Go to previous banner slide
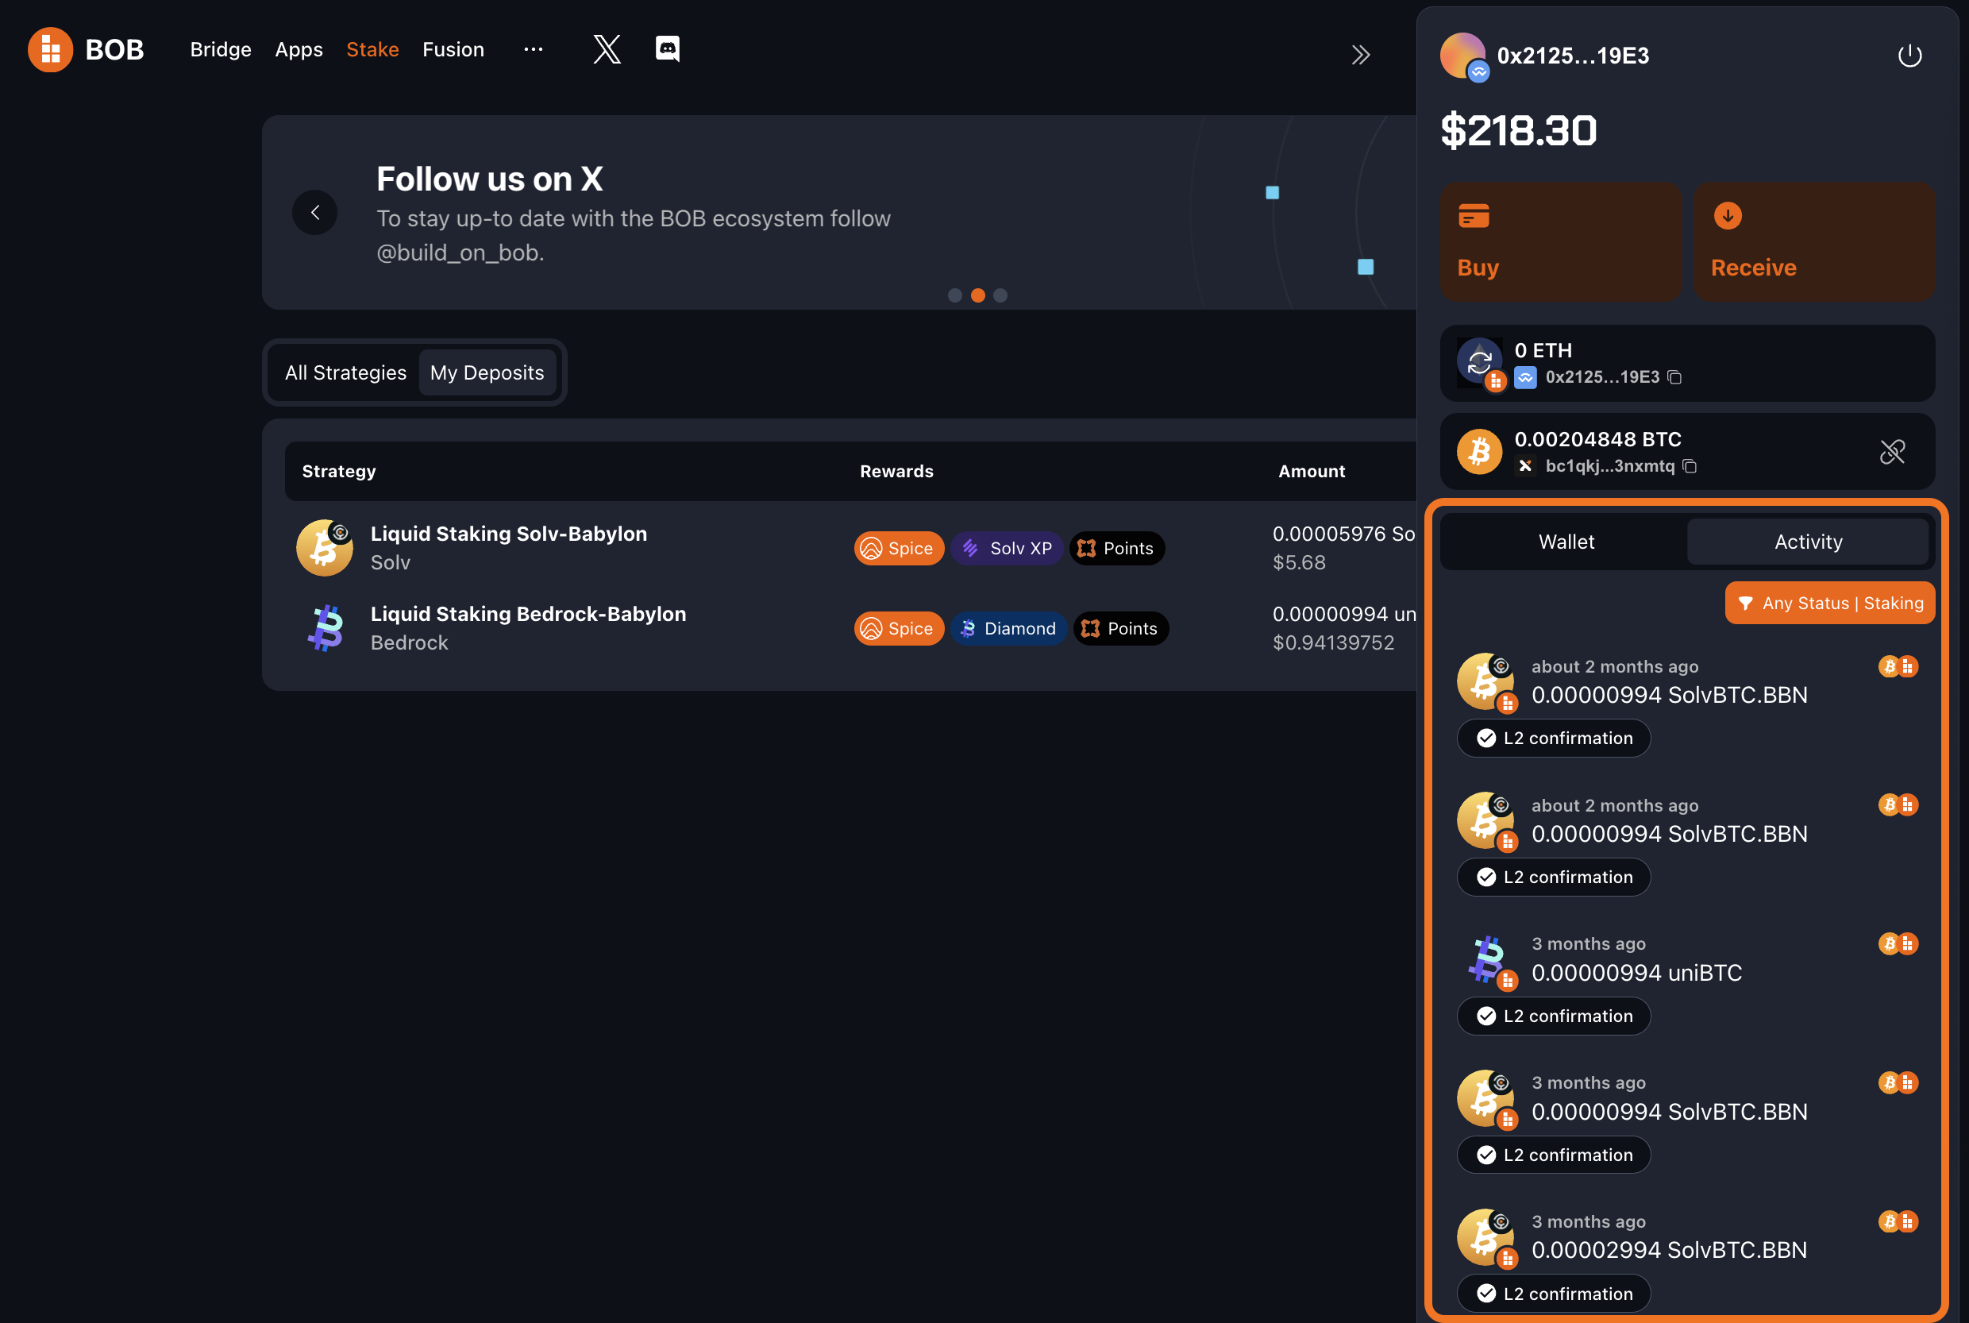This screenshot has width=1969, height=1323. pos(314,213)
